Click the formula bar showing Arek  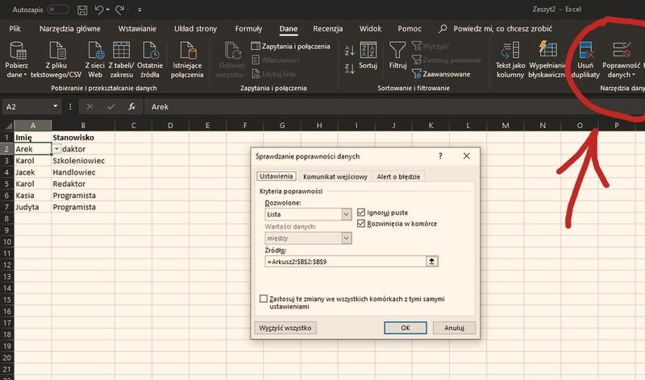point(395,107)
